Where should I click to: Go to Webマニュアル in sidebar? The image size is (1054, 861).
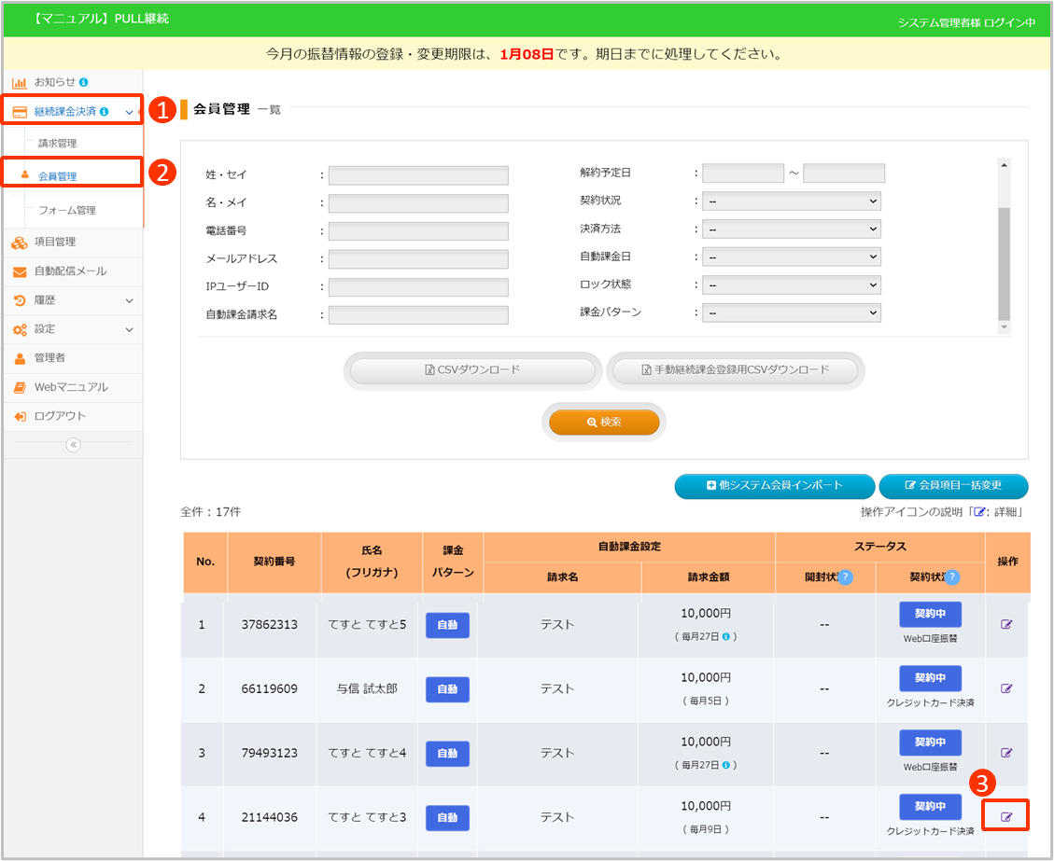71,387
